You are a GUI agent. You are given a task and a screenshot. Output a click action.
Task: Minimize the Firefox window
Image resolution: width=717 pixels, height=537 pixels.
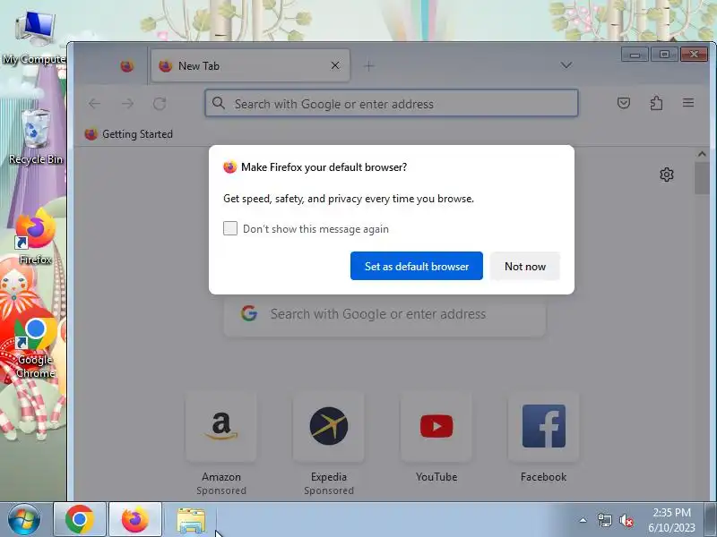coord(635,55)
